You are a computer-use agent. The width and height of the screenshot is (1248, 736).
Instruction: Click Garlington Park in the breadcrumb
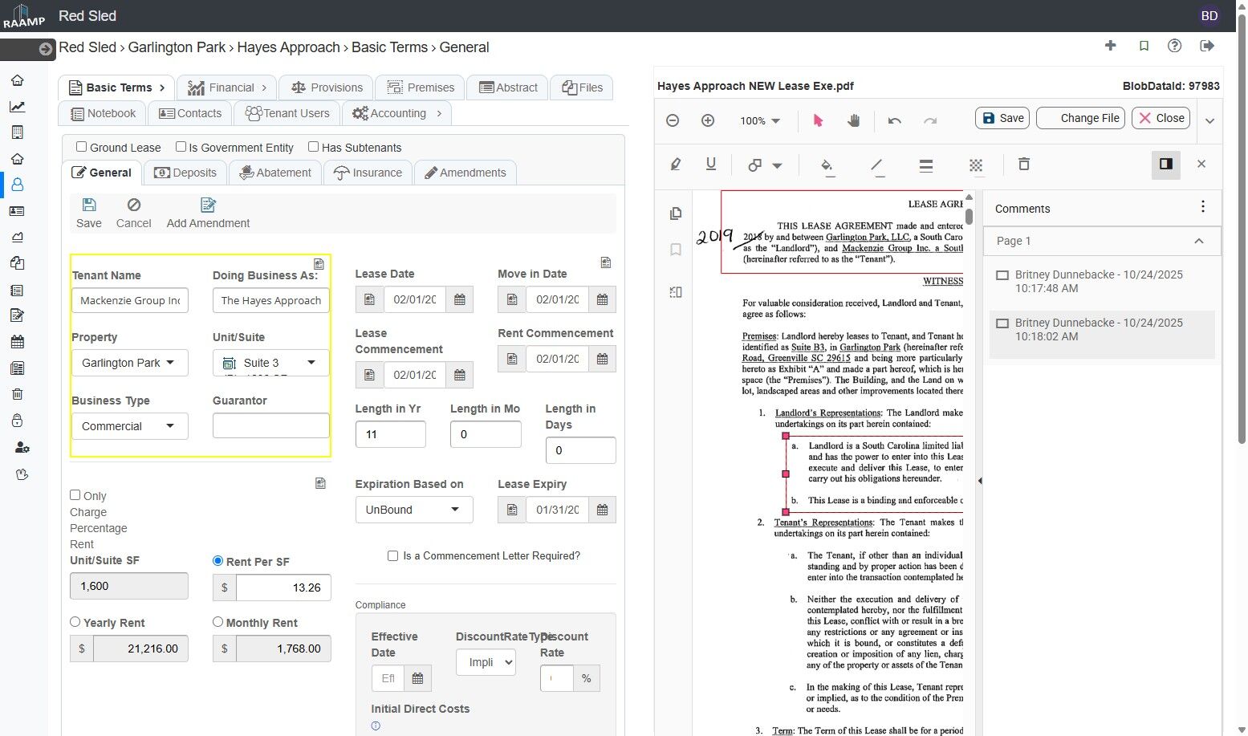click(x=177, y=47)
